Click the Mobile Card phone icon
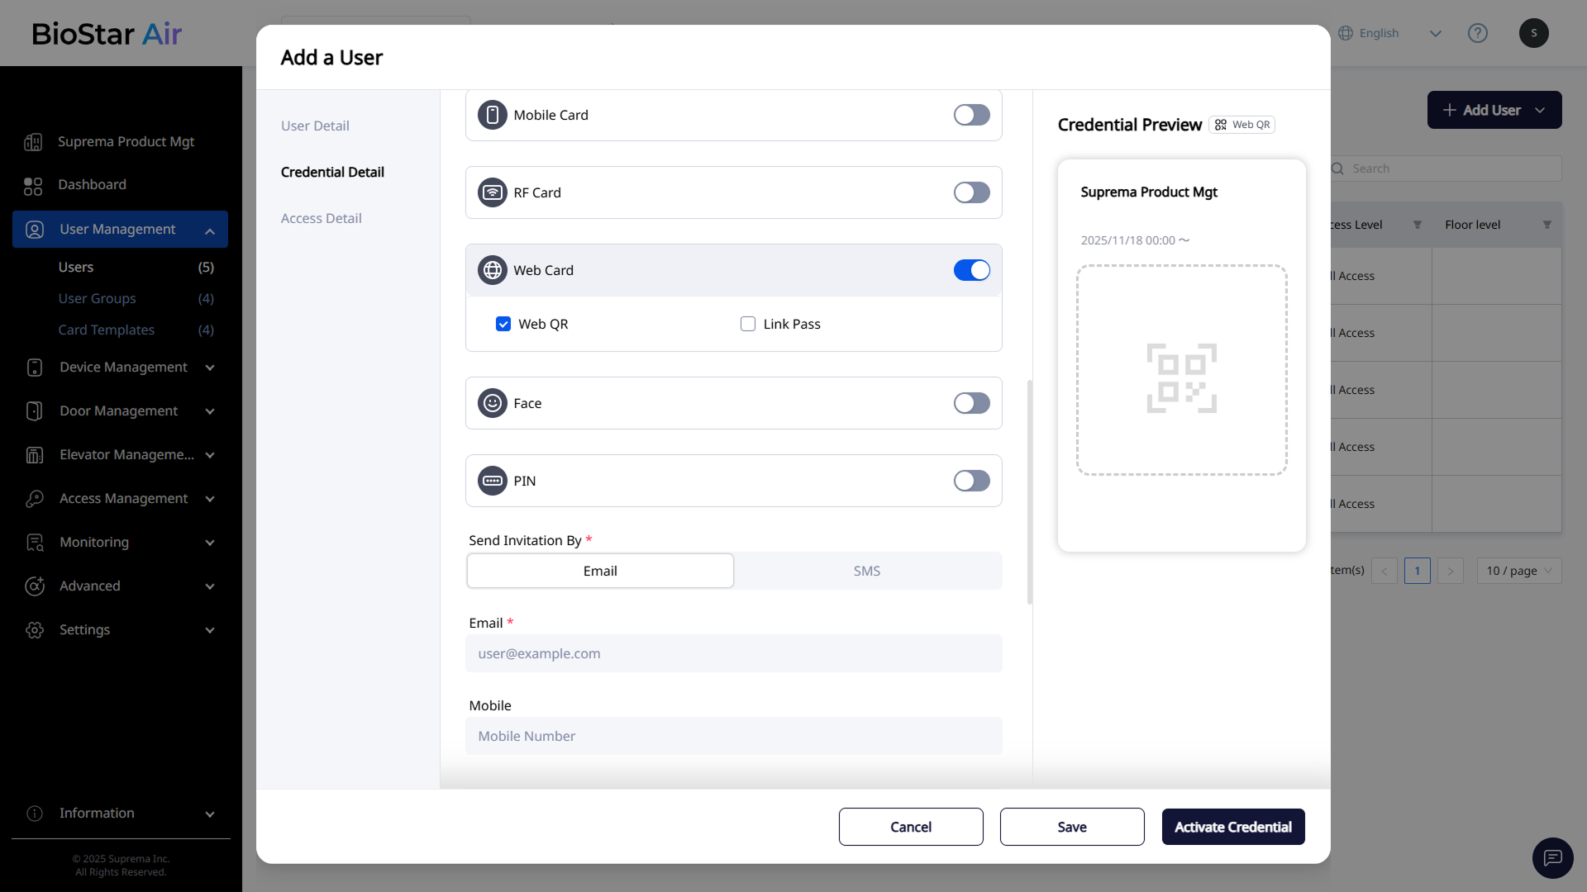Image resolution: width=1587 pixels, height=892 pixels. click(492, 115)
